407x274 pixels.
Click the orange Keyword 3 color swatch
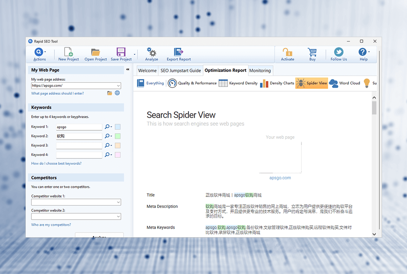tap(117, 146)
